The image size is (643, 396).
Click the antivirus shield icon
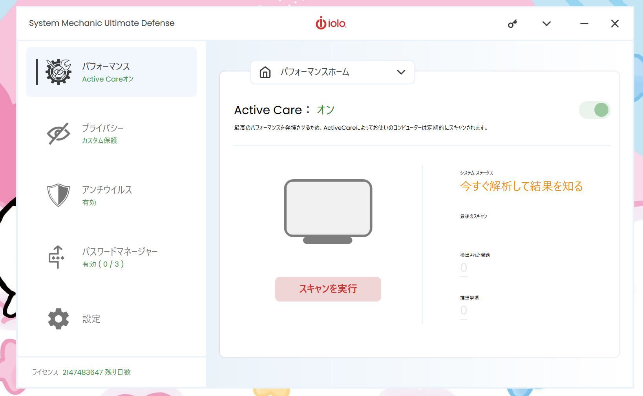(x=58, y=195)
